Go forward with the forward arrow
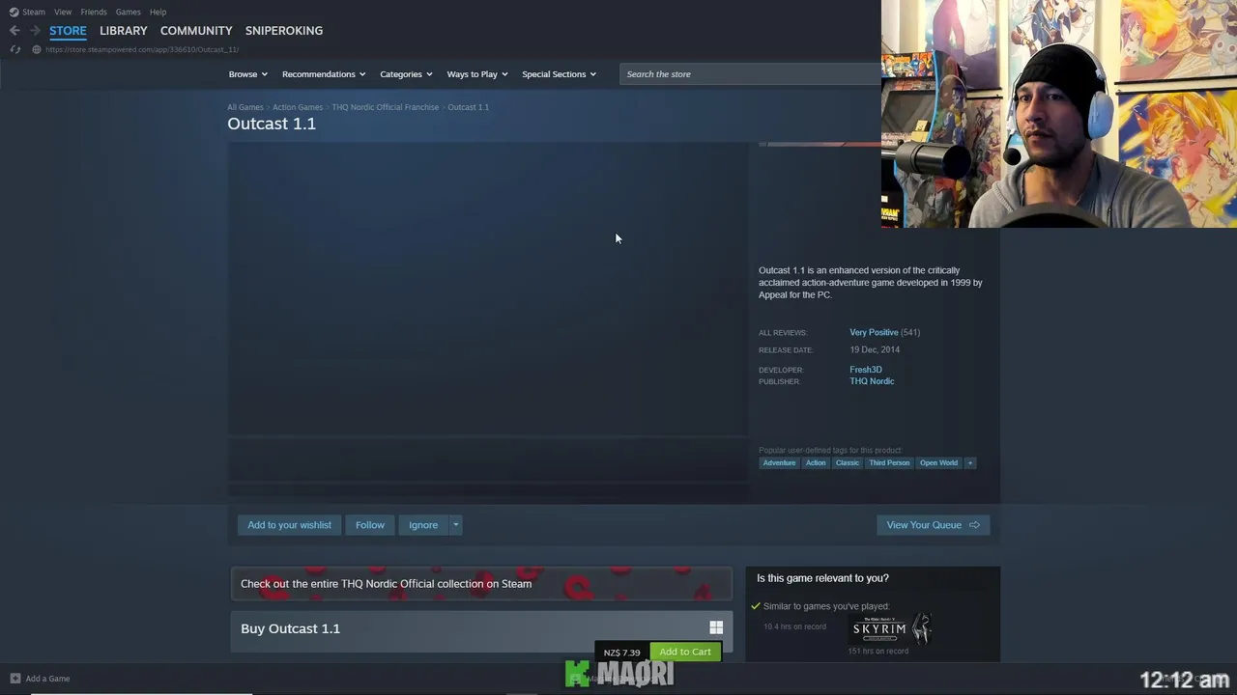Viewport: 1237px width, 695px height. (x=35, y=31)
